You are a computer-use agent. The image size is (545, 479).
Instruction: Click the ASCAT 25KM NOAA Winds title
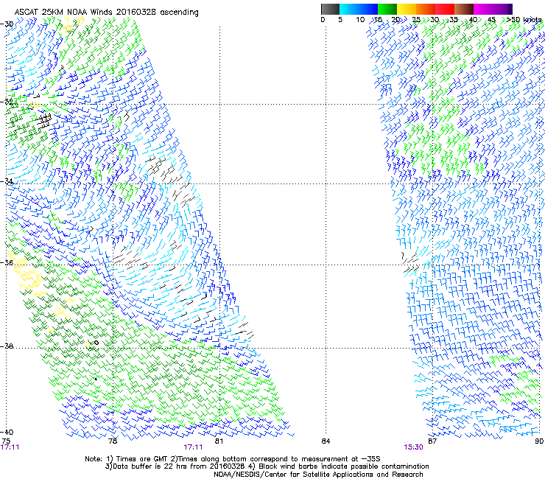pyautogui.click(x=106, y=12)
